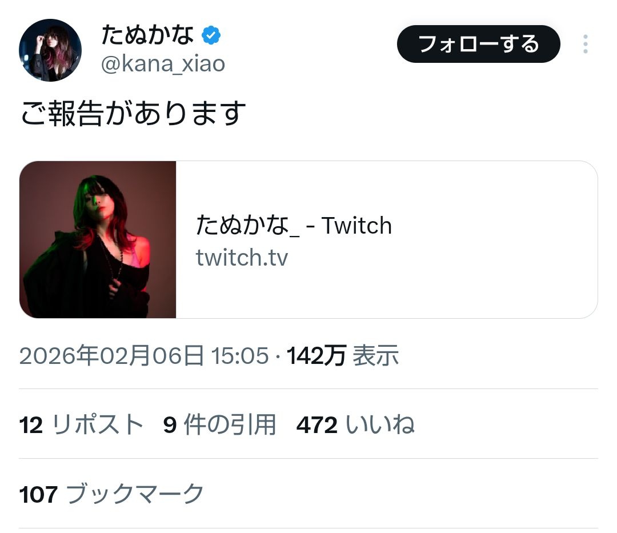Open the @kana_xiao handle link
Screen dimensions: 617x533
163,64
